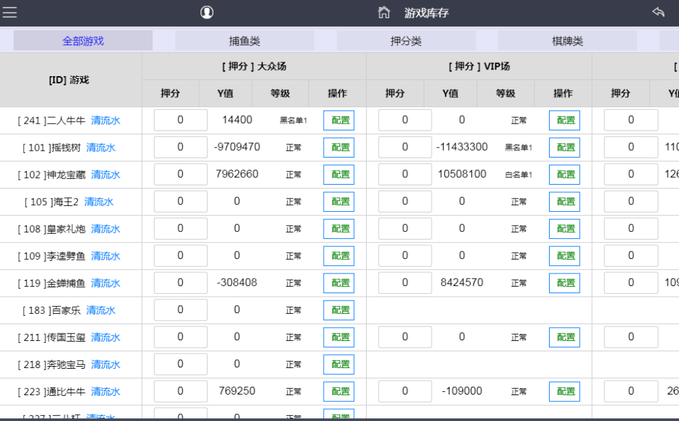
Task: Click the user profile icon
Action: click(x=207, y=13)
